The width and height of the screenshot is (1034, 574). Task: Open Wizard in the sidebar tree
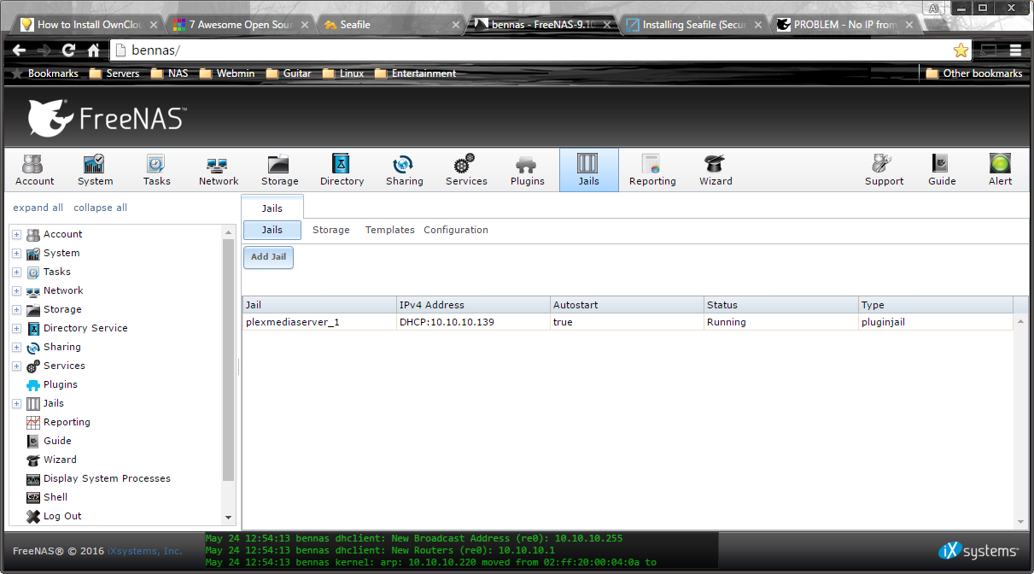[60, 460]
